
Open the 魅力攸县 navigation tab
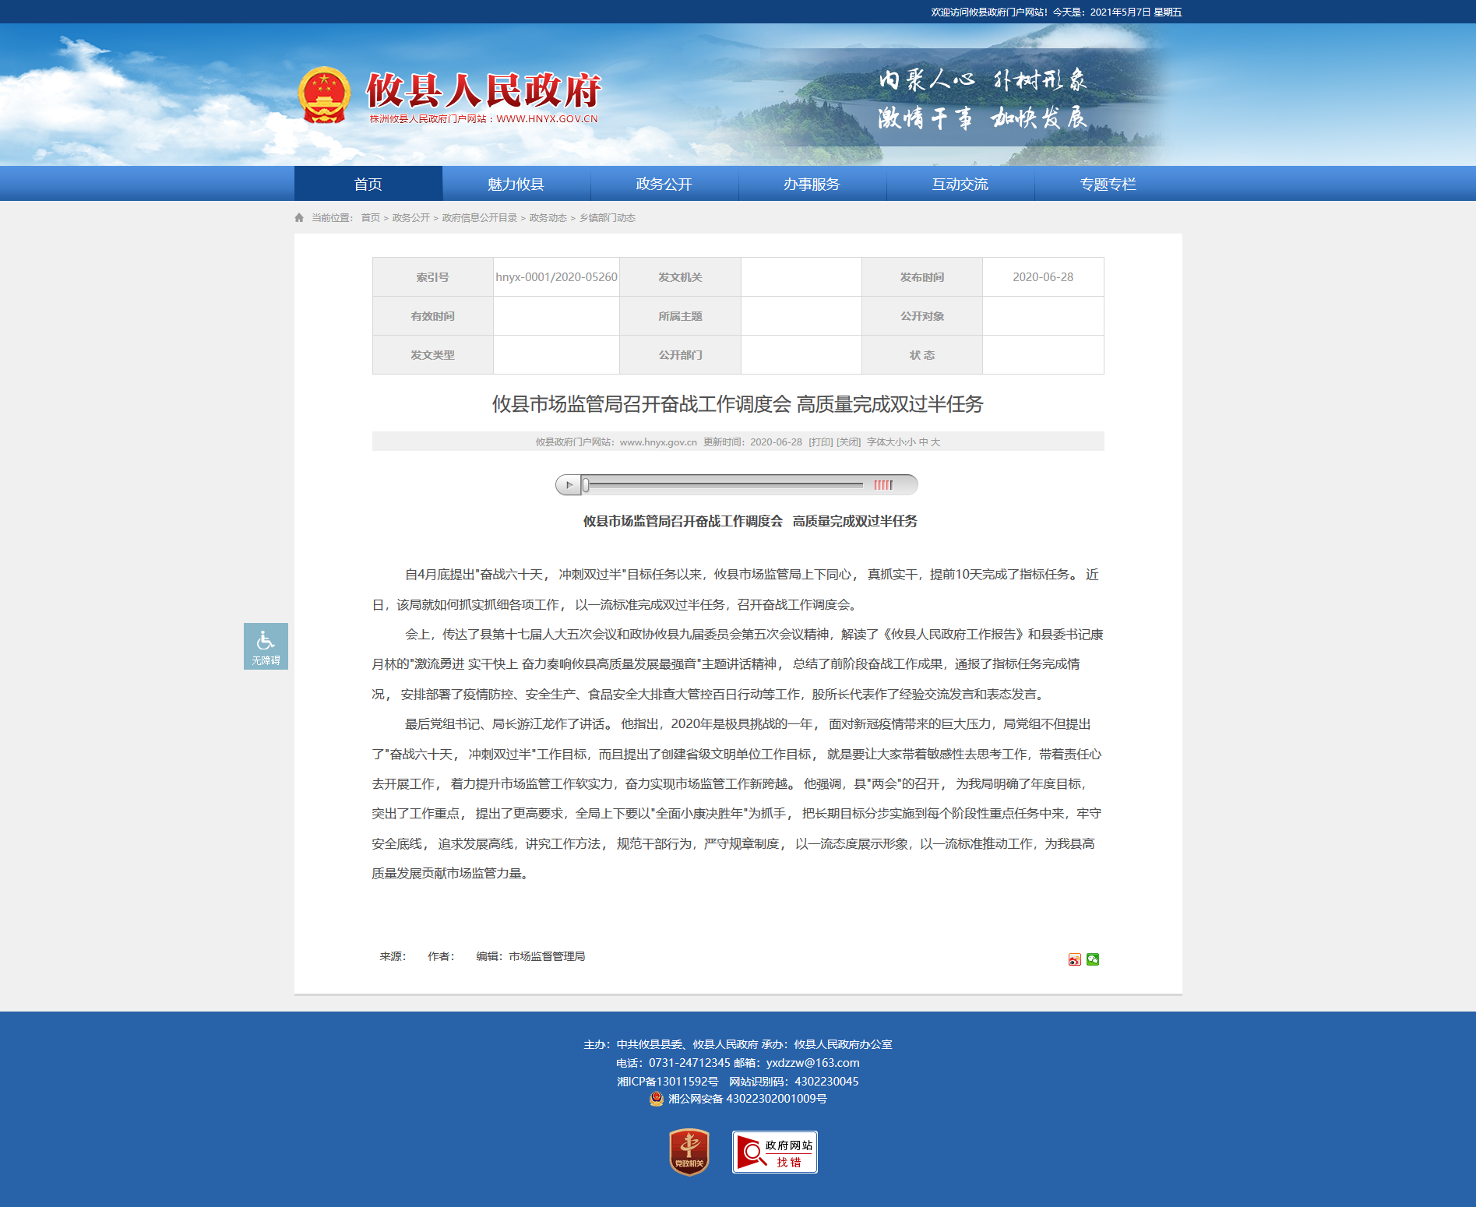pyautogui.click(x=516, y=184)
